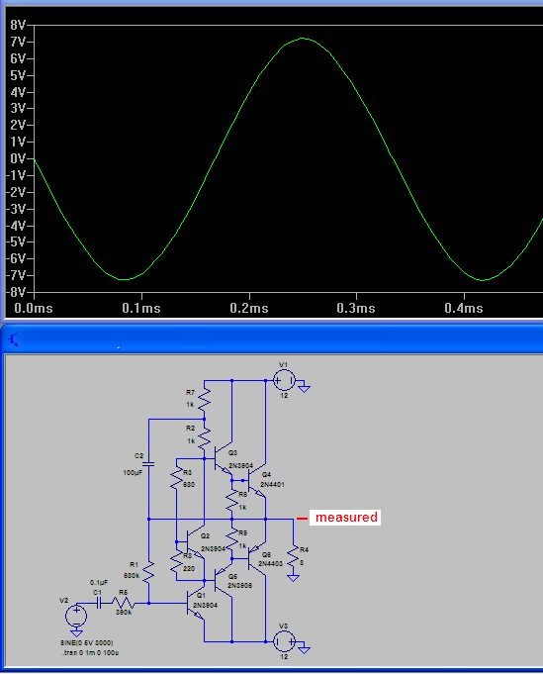The height and width of the screenshot is (674, 543).
Task: Select the R1 680k feedback resistor
Action: tap(148, 573)
